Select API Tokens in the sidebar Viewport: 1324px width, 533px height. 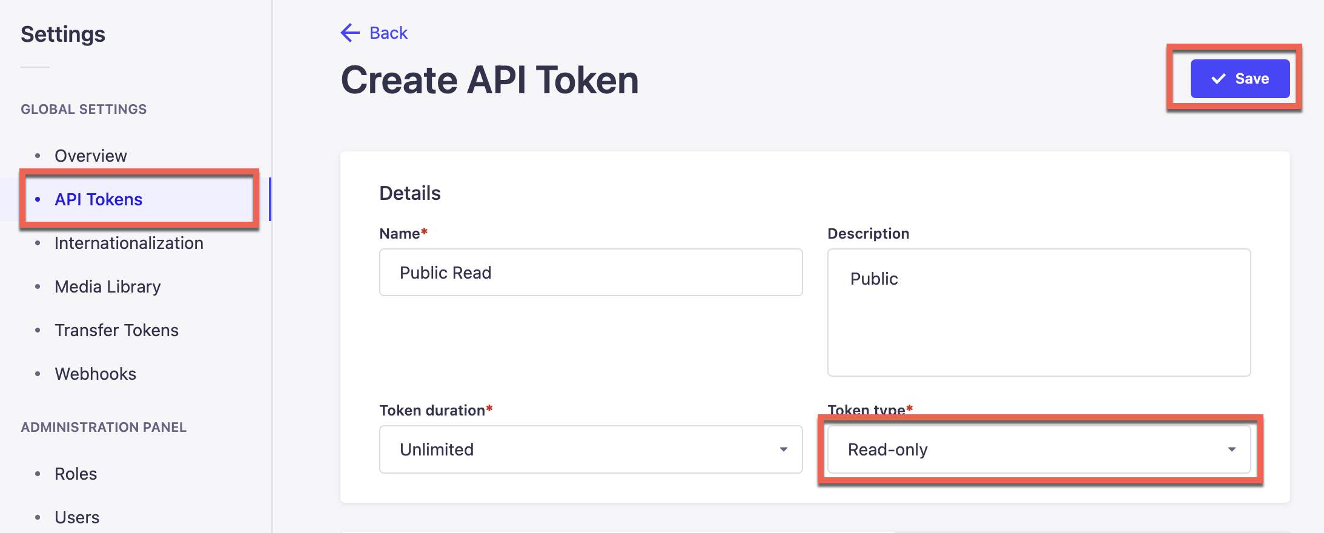tap(98, 199)
